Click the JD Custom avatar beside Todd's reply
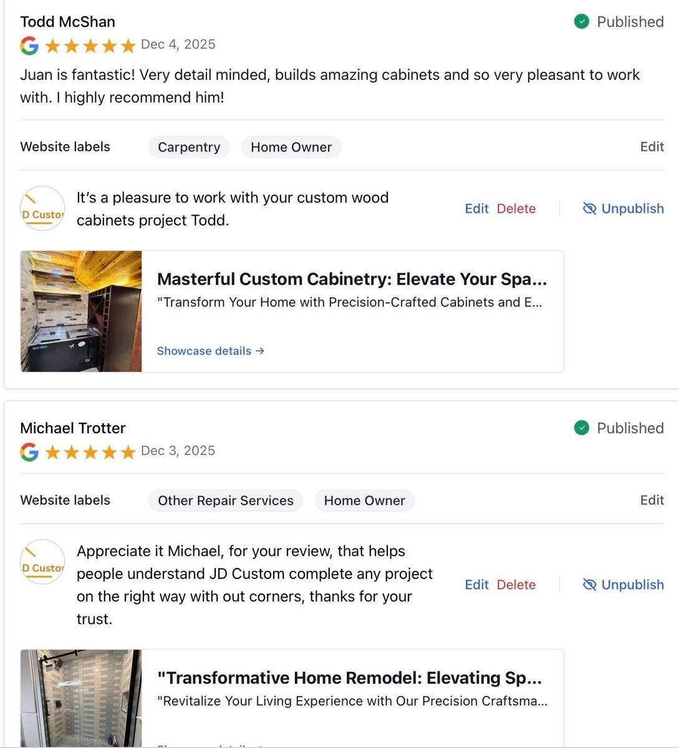Viewport: 679px width, 748px height. [42, 209]
